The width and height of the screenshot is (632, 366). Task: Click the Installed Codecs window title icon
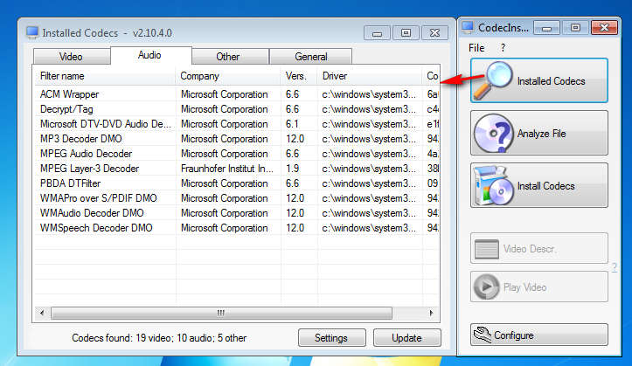coord(32,32)
